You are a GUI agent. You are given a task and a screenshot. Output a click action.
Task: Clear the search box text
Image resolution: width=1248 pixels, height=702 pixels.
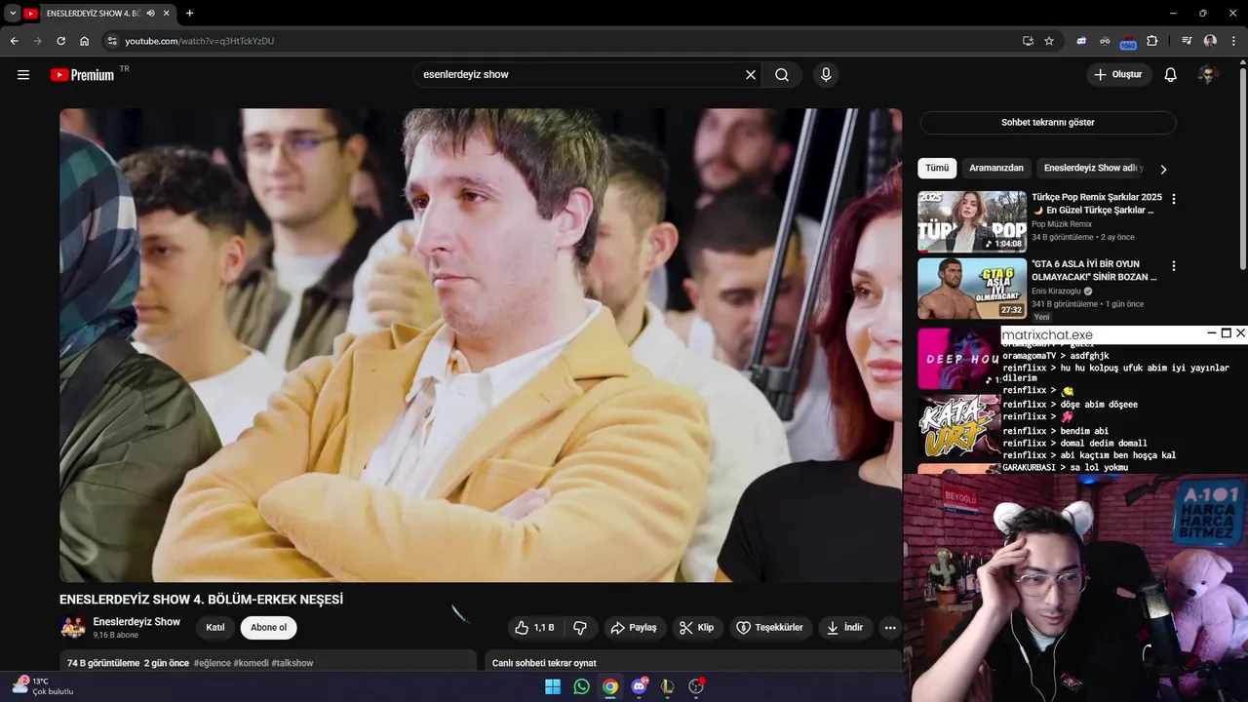coord(751,75)
